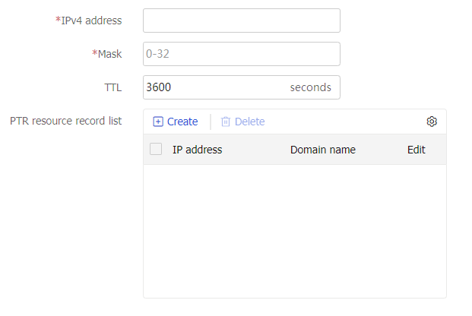The image size is (472, 316).
Task: Sort by the IP address column header
Action: click(197, 150)
